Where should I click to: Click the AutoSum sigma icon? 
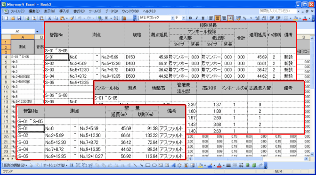point(106,18)
